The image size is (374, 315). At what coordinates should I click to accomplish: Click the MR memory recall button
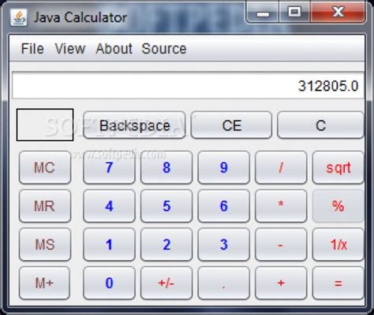coord(45,206)
